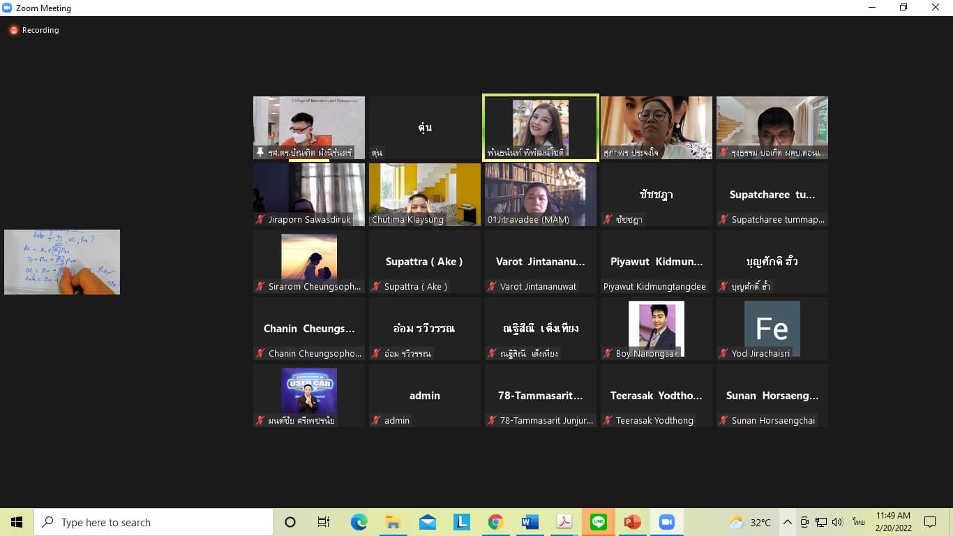Click the red Recording indicator icon

[x=13, y=30]
